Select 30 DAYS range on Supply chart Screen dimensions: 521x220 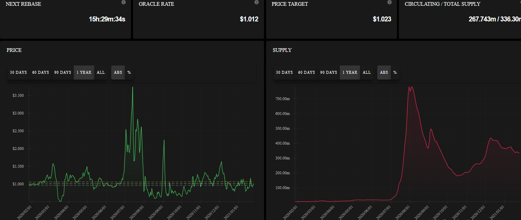pyautogui.click(x=284, y=73)
